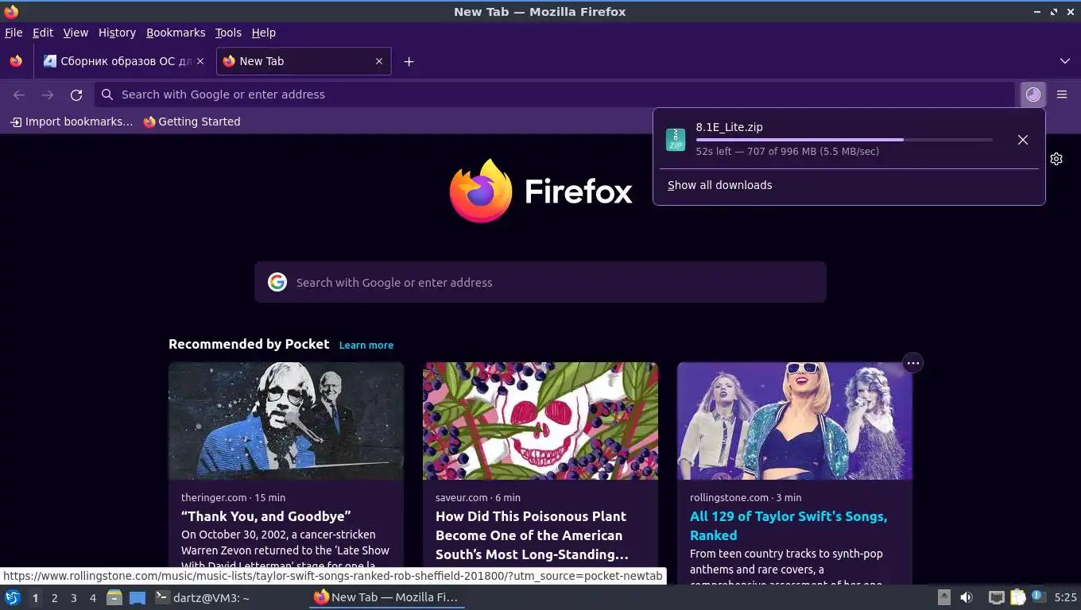The width and height of the screenshot is (1081, 610).
Task: Click the theringer.com · 15 min source line
Action: click(x=233, y=497)
